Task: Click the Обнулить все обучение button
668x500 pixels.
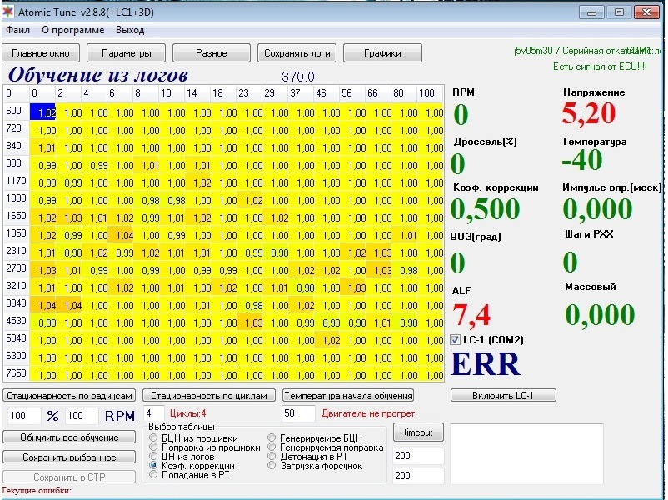Action: 69,437
